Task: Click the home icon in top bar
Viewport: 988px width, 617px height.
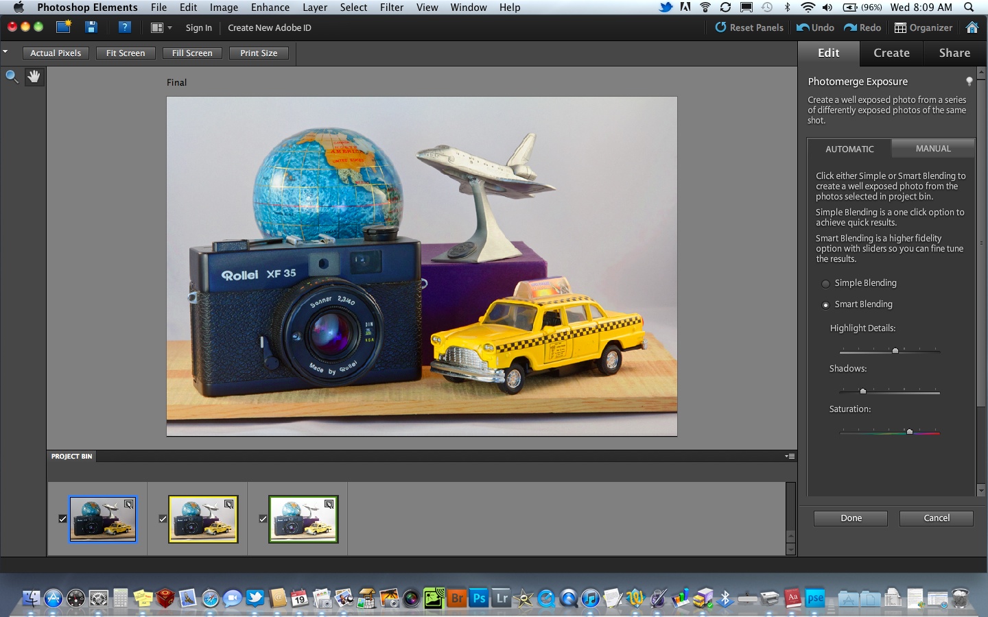Action: click(972, 27)
